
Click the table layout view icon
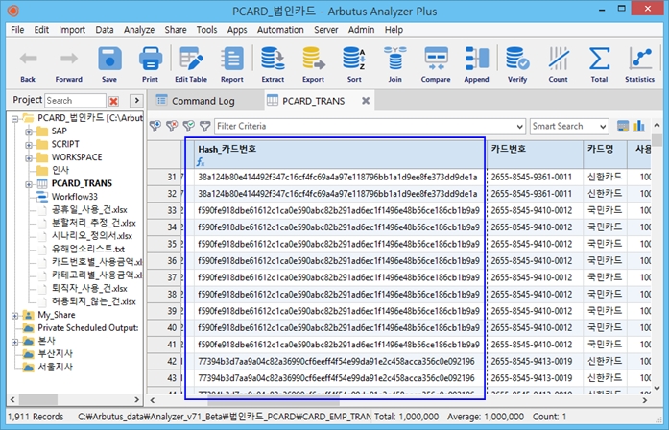(x=623, y=126)
